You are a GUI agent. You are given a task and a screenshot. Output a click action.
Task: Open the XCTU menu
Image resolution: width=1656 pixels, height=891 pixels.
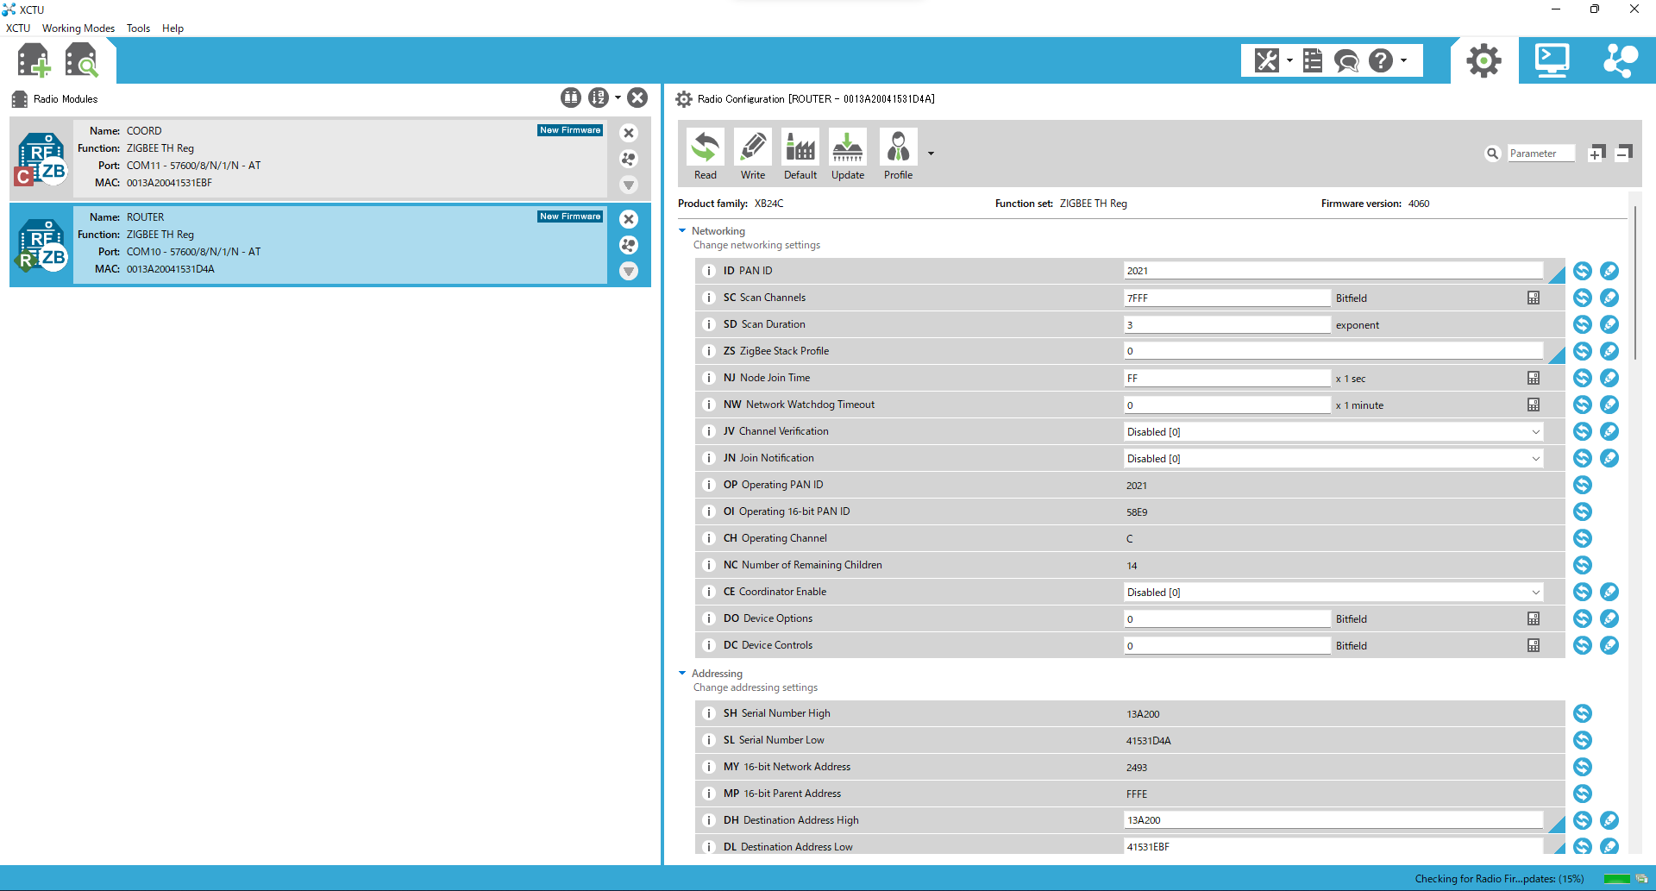pyautogui.click(x=18, y=28)
